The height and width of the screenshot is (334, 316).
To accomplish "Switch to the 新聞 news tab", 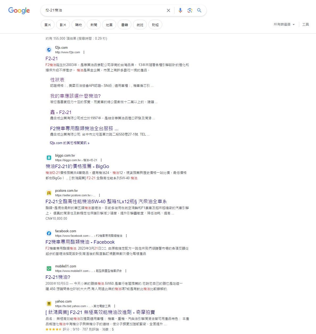I will pos(94,25).
